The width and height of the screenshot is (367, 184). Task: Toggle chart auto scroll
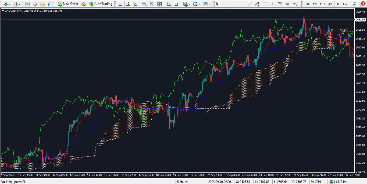tap(169, 4)
